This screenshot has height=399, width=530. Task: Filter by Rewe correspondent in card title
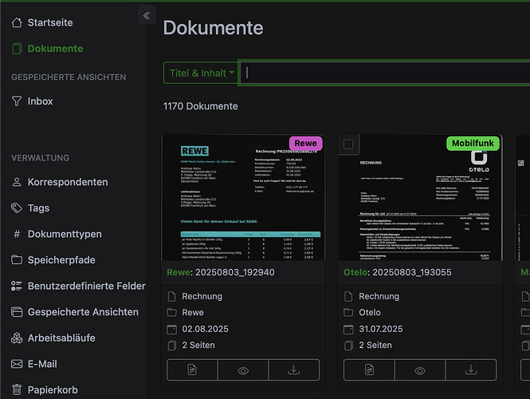(179, 272)
